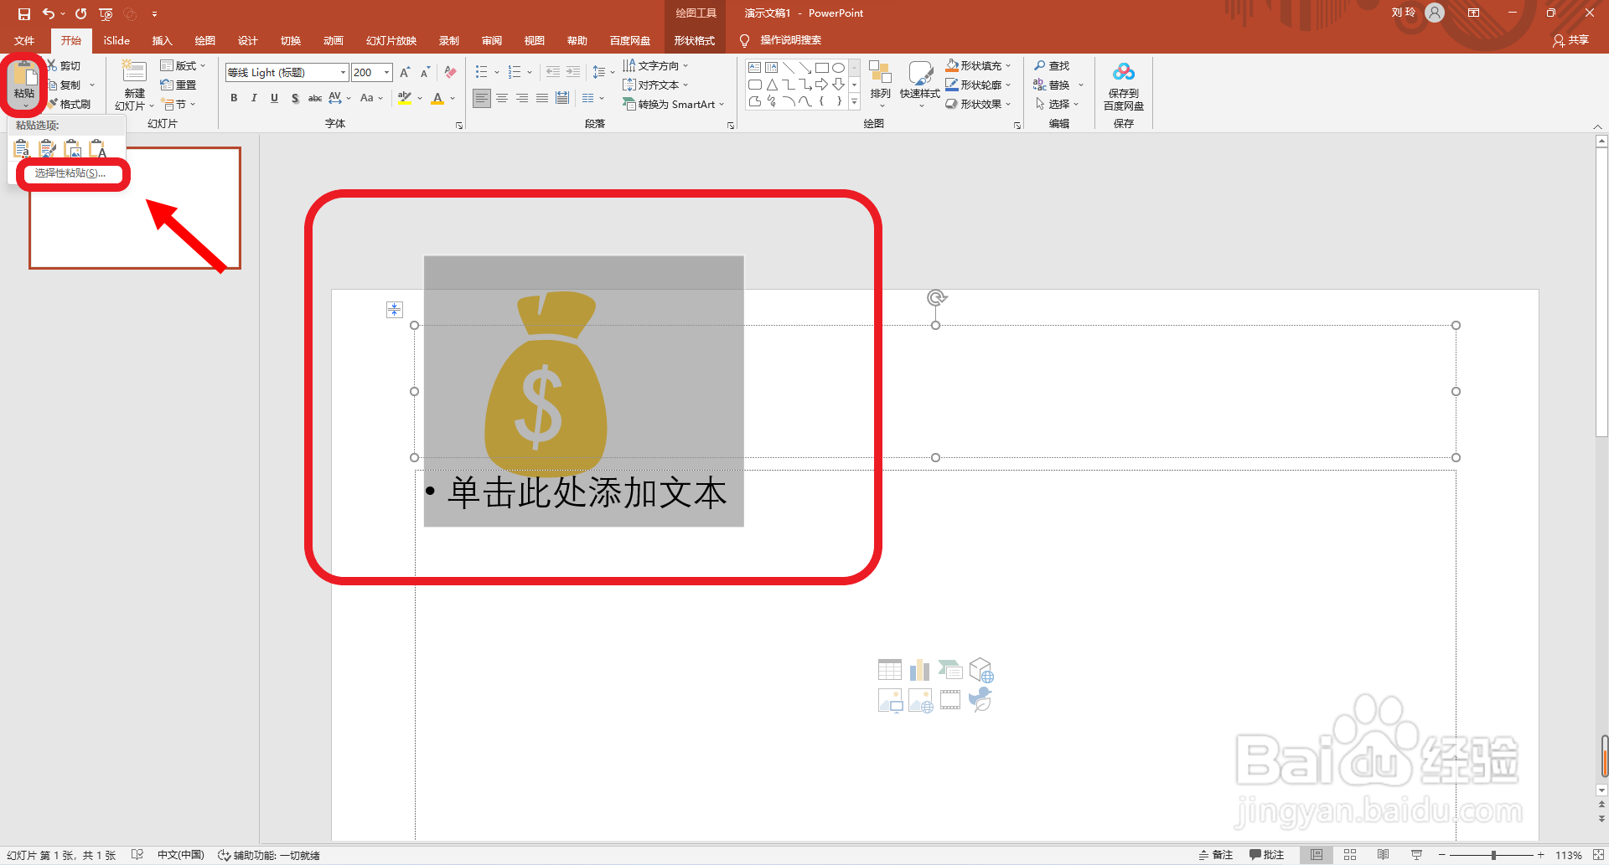Open Shape Effects (形状效果) menu
The image size is (1609, 865).
tap(977, 105)
